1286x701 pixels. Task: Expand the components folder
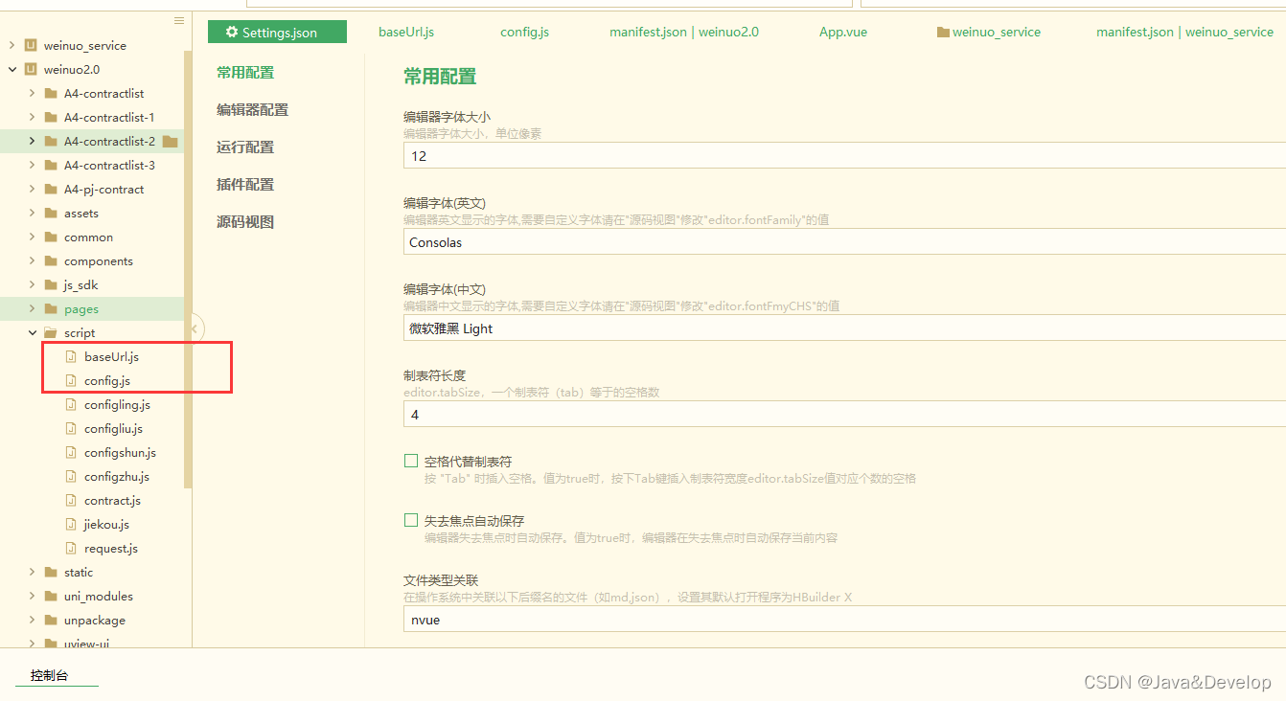32,260
